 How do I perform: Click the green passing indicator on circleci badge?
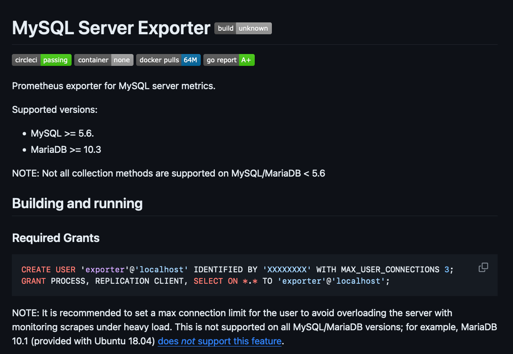pos(56,60)
